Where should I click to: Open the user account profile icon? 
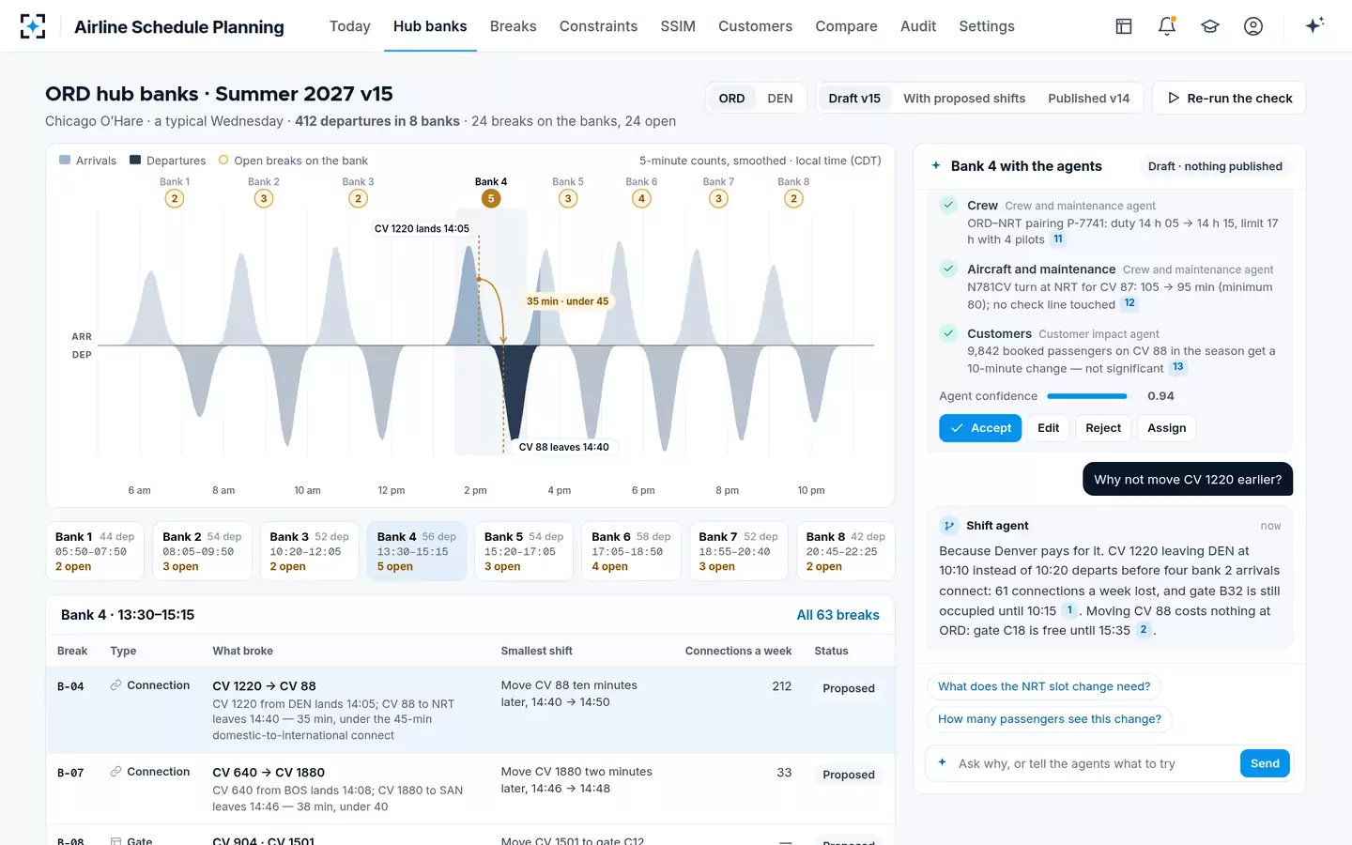[1253, 26]
